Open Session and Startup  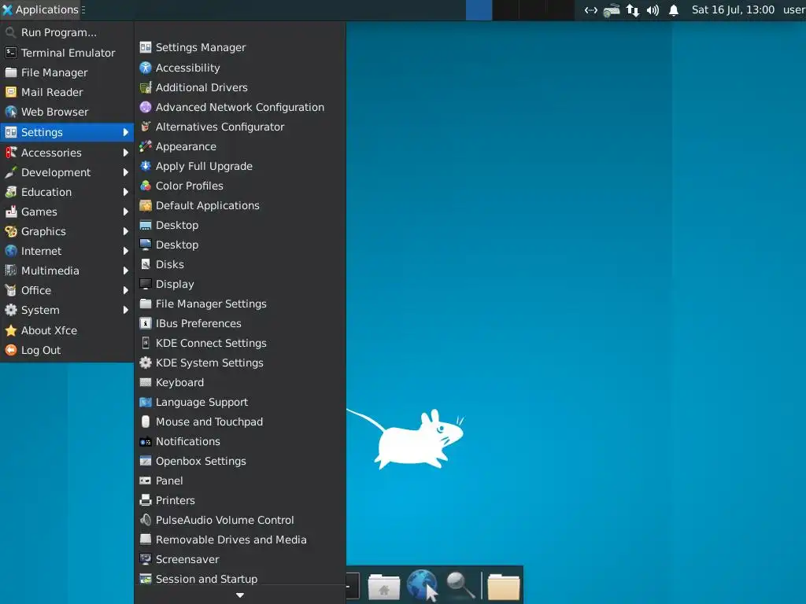[x=239, y=579]
